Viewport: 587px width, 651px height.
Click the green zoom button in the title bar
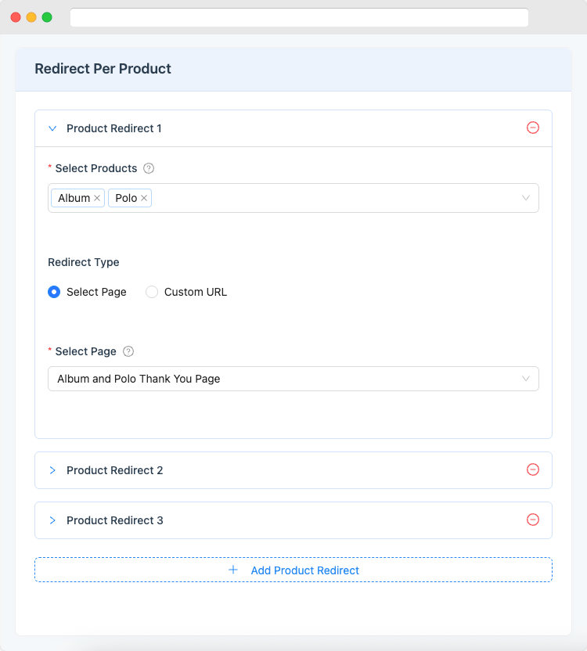[x=46, y=16]
